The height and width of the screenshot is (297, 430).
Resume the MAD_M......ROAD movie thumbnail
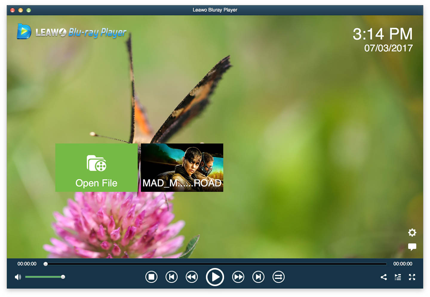click(x=182, y=167)
